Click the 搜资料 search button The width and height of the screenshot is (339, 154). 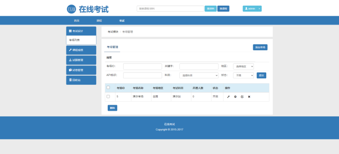pos(211,9)
